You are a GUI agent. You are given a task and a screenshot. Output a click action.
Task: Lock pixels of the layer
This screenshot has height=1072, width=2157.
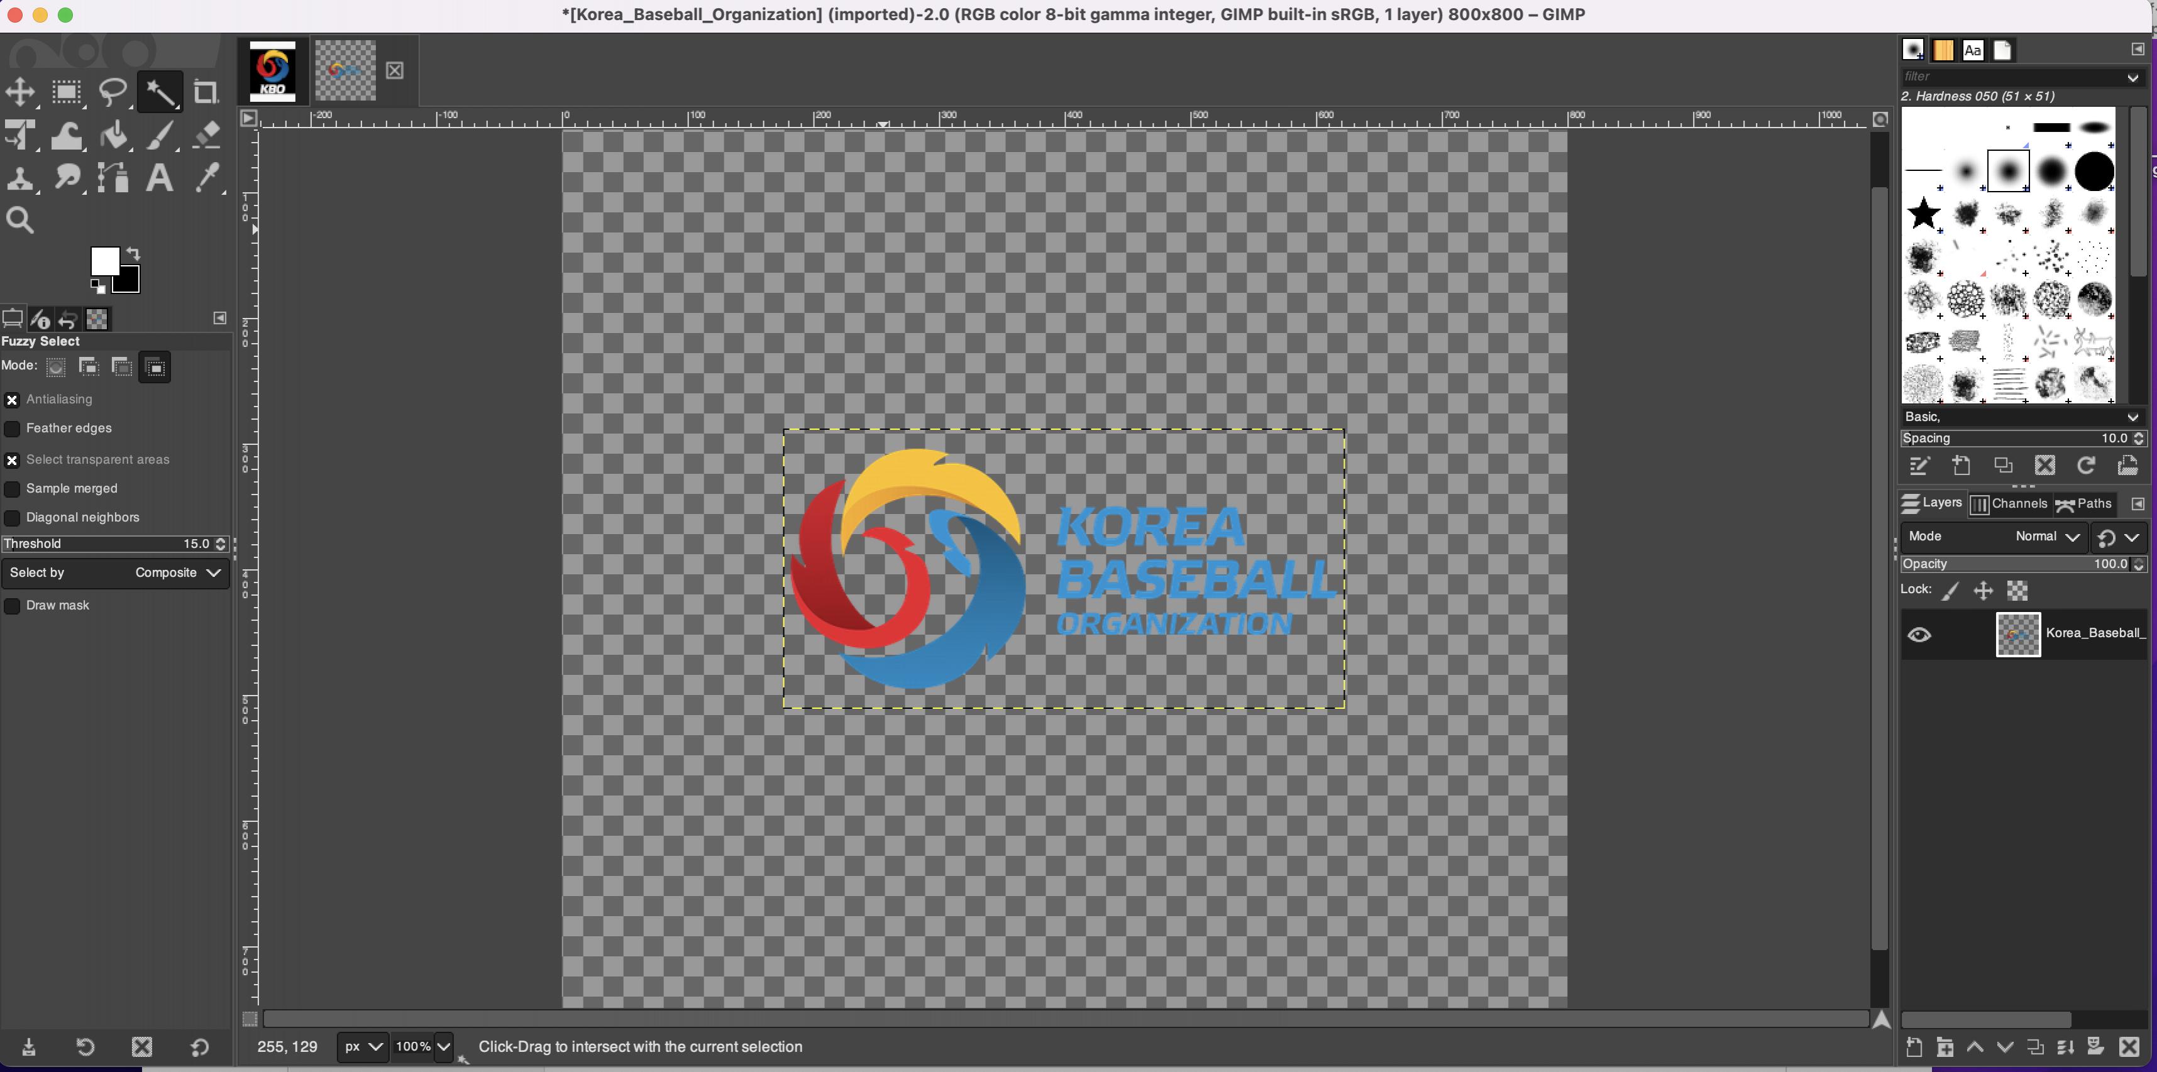click(x=1951, y=592)
